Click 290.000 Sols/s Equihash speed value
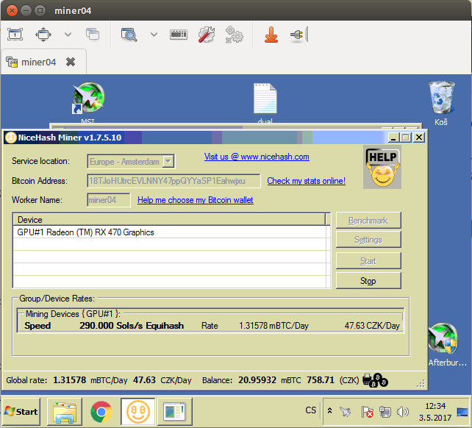 click(132, 326)
